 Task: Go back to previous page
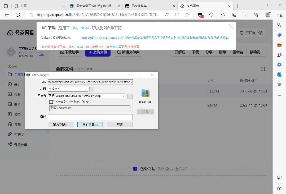click(7, 15)
